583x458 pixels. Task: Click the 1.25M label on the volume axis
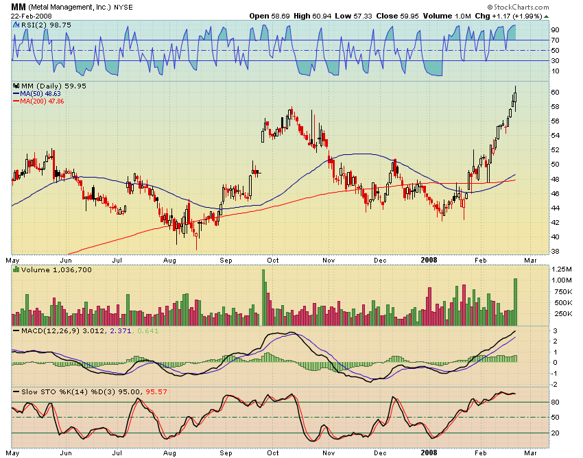562,269
